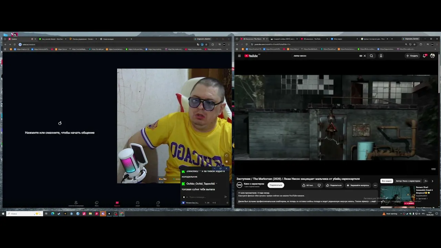Start YouTube voice search with microphone
Viewport: 441px width, 248px height.
(381, 56)
